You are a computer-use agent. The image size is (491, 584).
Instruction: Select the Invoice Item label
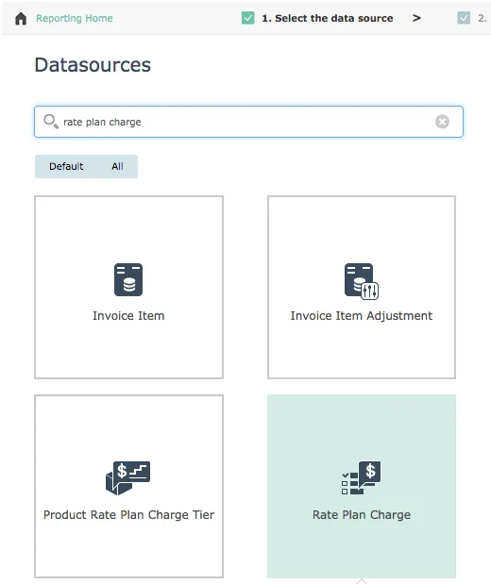[128, 316]
